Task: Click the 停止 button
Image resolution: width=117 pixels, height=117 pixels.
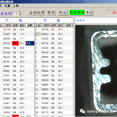Action: point(62,12)
